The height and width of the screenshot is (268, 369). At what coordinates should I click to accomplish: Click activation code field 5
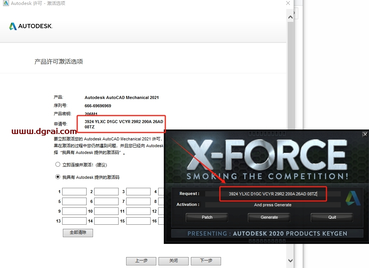coord(75,201)
